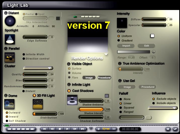Choose Gradient color mode
180x134 pixels.
(x=119, y=40)
